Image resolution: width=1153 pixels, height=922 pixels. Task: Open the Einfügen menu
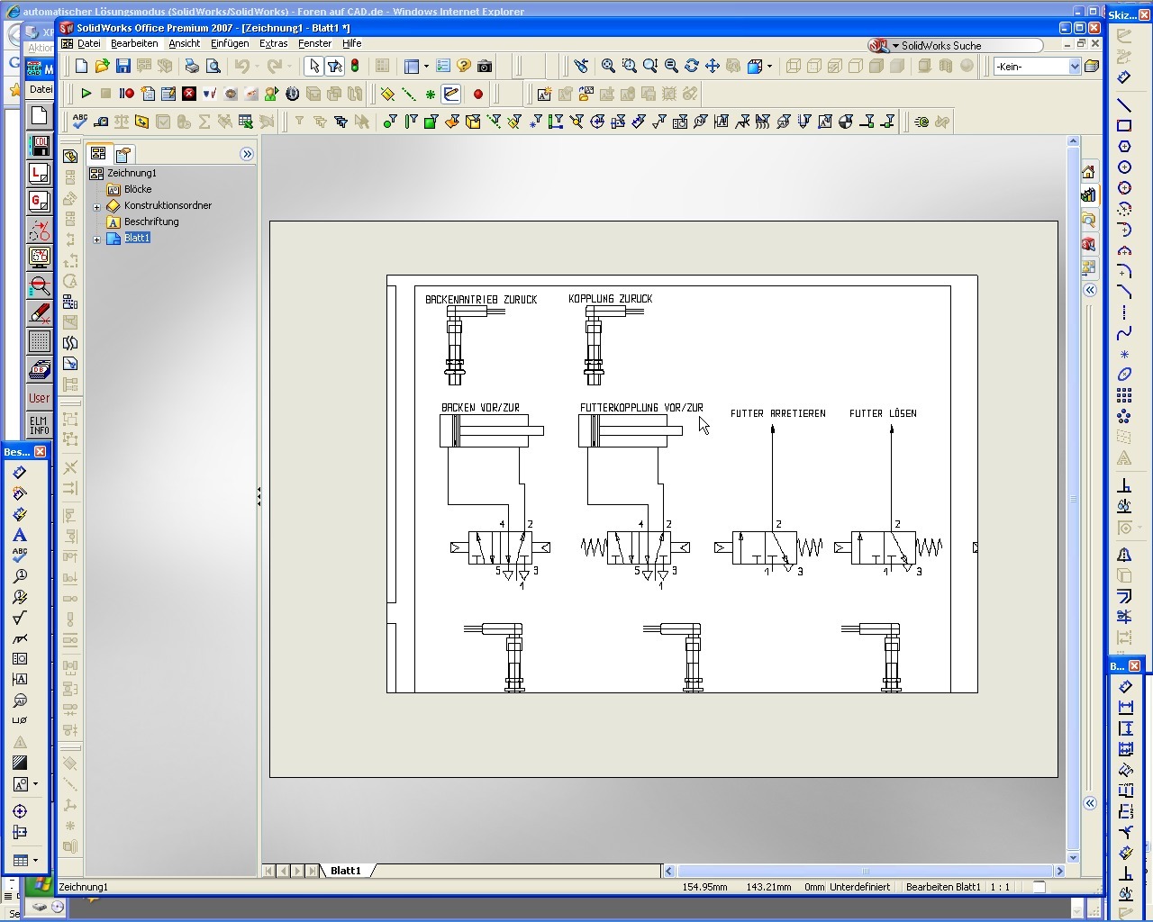(x=230, y=43)
